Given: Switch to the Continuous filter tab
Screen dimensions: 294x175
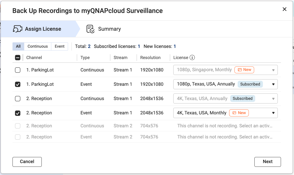Looking at the screenshot, I should (38, 46).
